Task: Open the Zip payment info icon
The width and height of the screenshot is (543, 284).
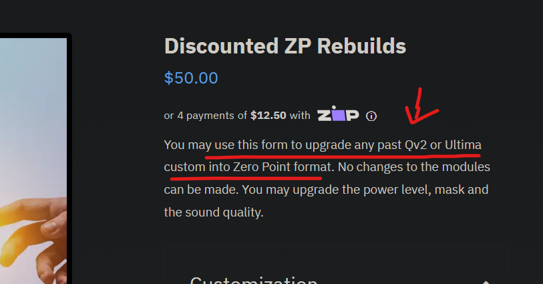Action: (371, 116)
